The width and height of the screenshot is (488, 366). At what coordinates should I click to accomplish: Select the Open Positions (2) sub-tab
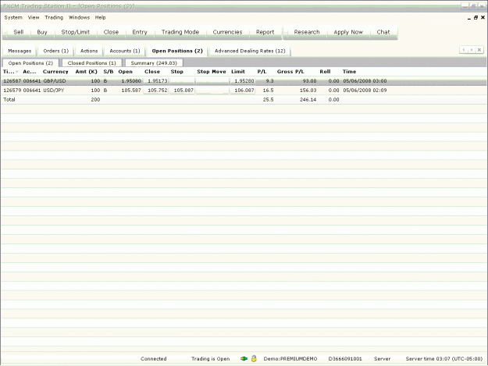[x=30, y=62]
